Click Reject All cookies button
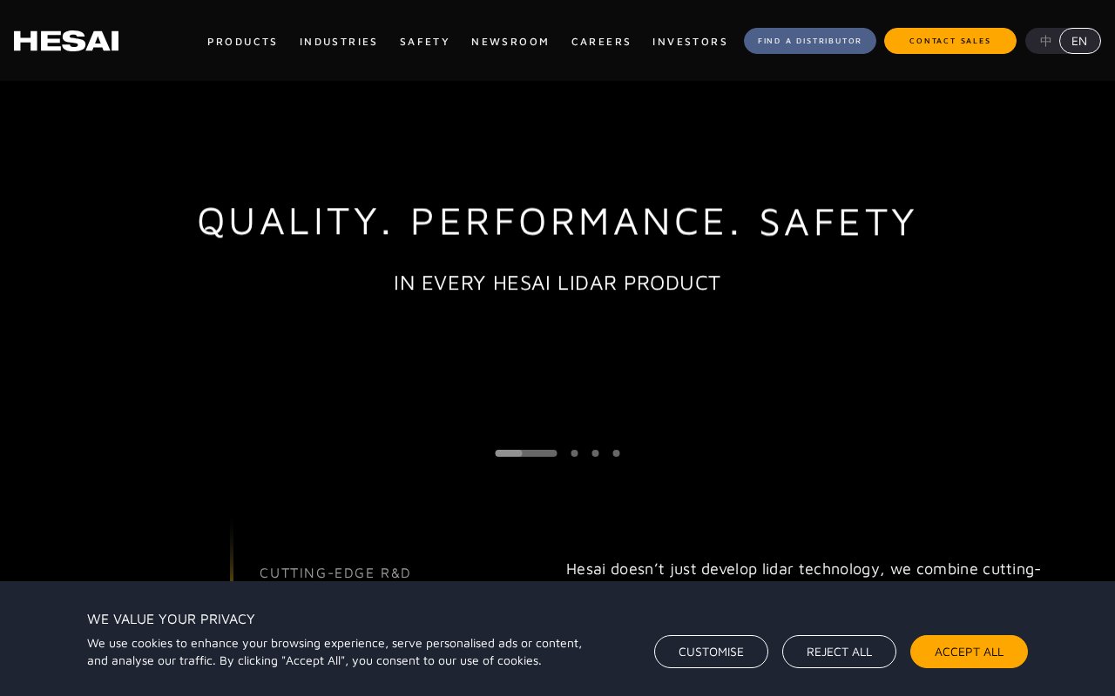The image size is (1115, 696). click(839, 652)
